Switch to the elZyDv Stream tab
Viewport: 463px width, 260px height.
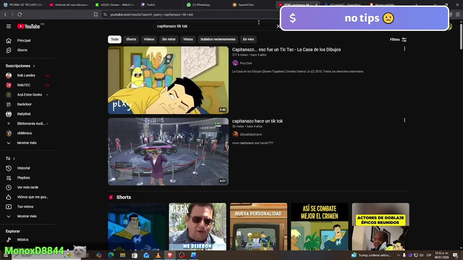[x=115, y=5]
